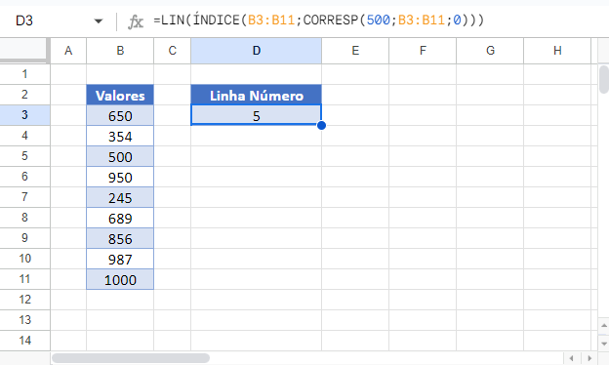The height and width of the screenshot is (365, 609).
Task: Select the cell containing 354
Action: point(120,136)
